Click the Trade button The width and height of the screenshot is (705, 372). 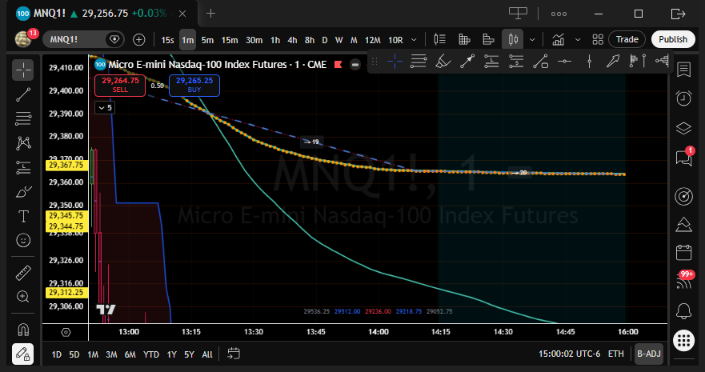(x=627, y=39)
